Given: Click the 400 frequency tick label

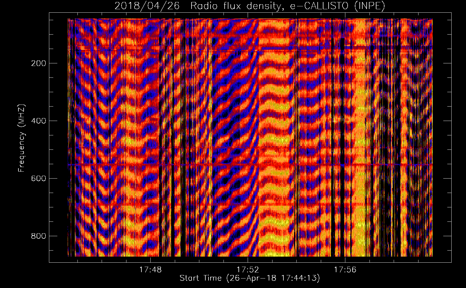Looking at the screenshot, I should pyautogui.click(x=39, y=121).
